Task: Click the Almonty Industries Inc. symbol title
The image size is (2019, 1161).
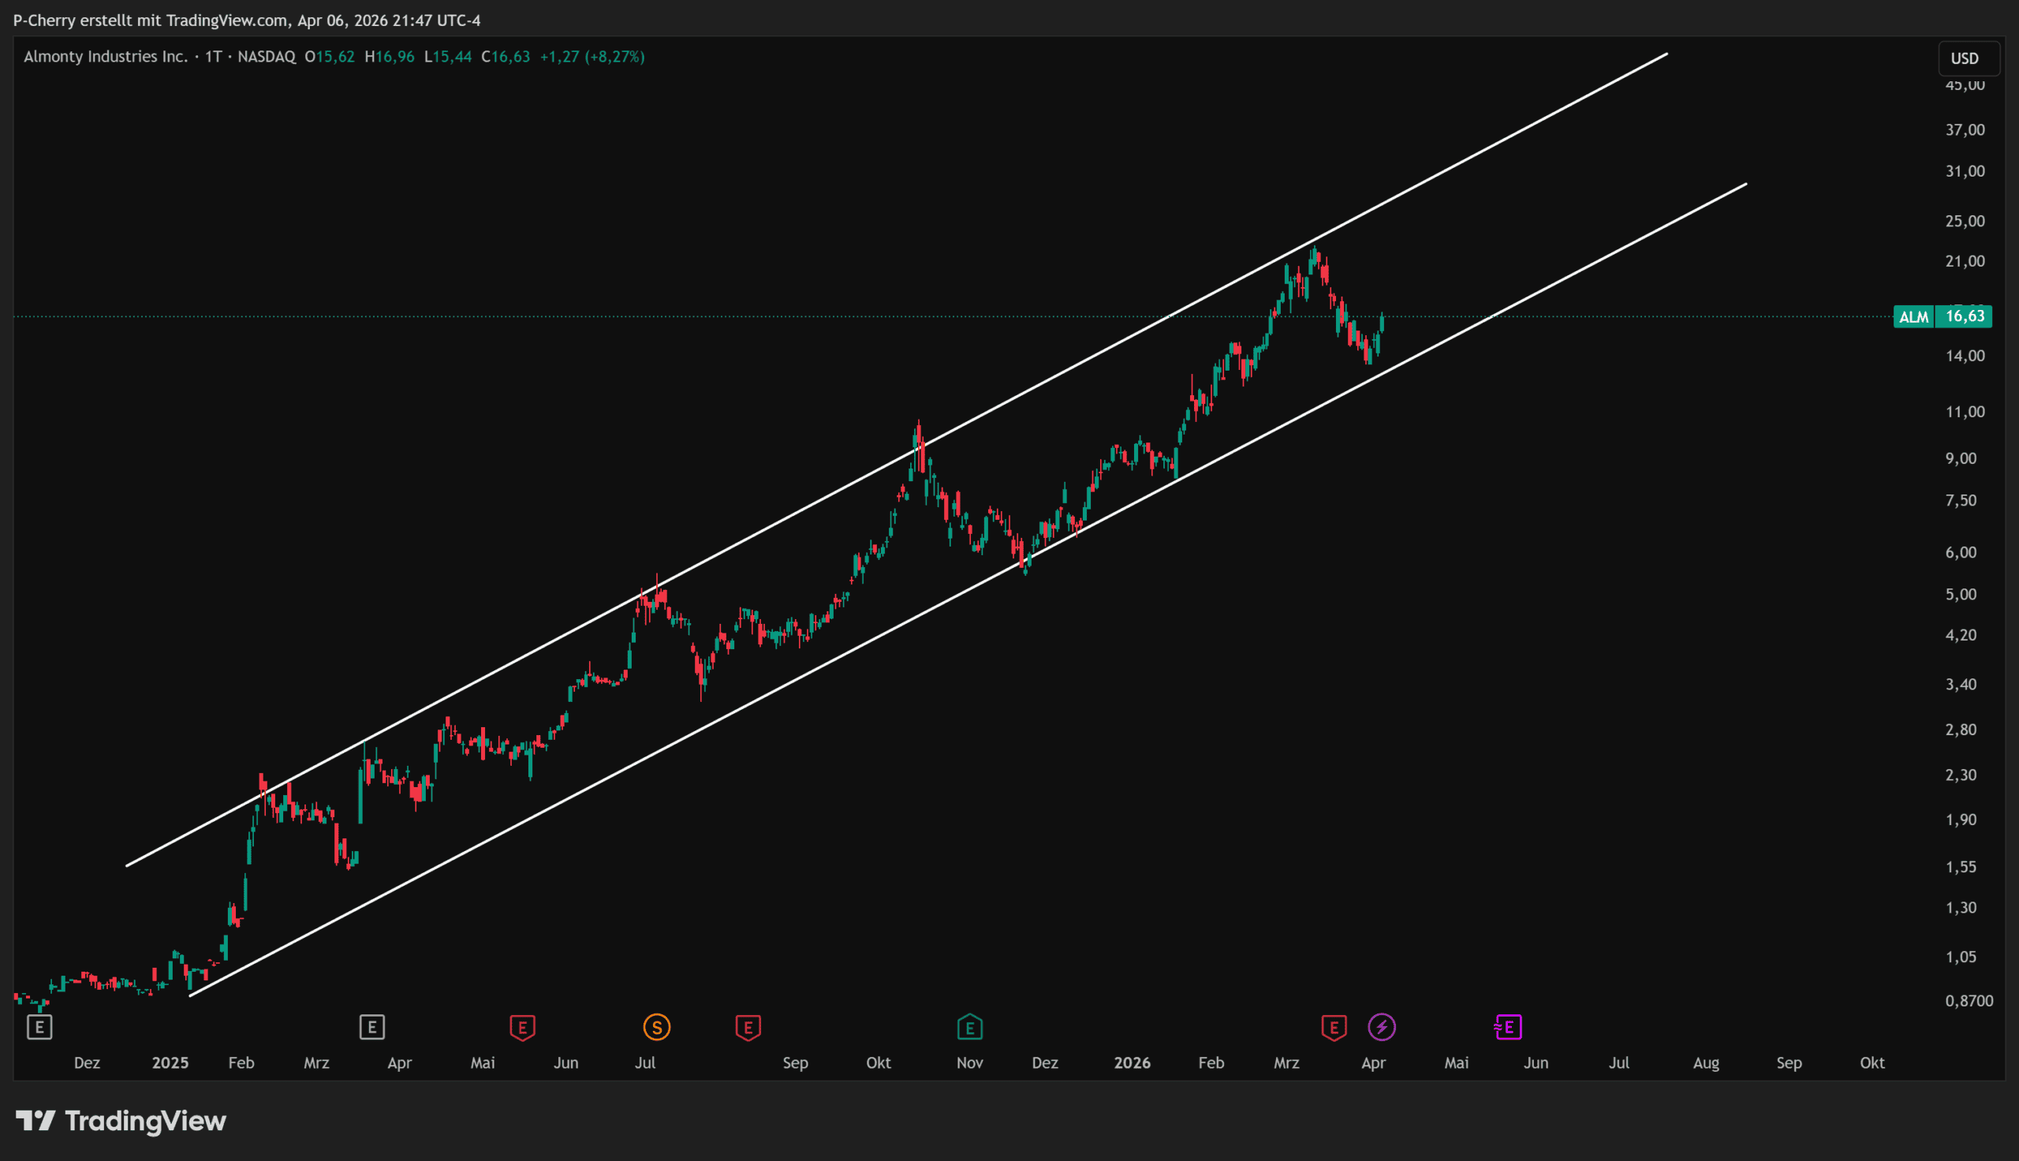Action: pyautogui.click(x=105, y=57)
